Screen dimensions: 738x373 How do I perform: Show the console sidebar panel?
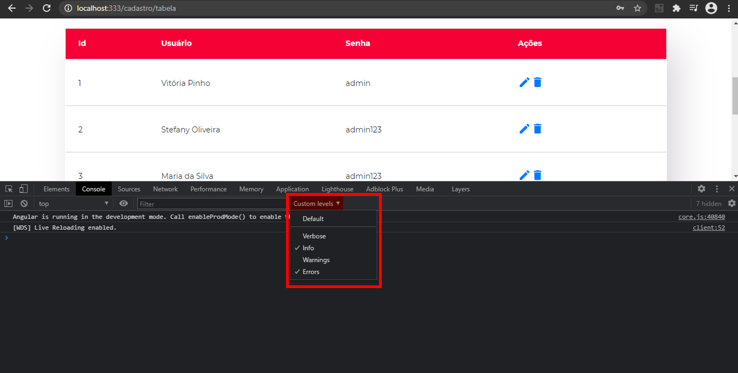coord(8,204)
